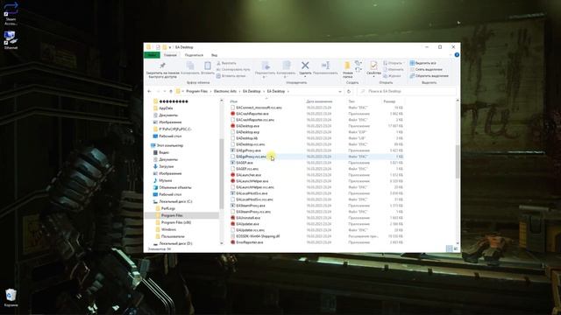Viewport: 561px width, 315px height.
Task: Click the Refresh button beside the address bar
Action: point(349,91)
